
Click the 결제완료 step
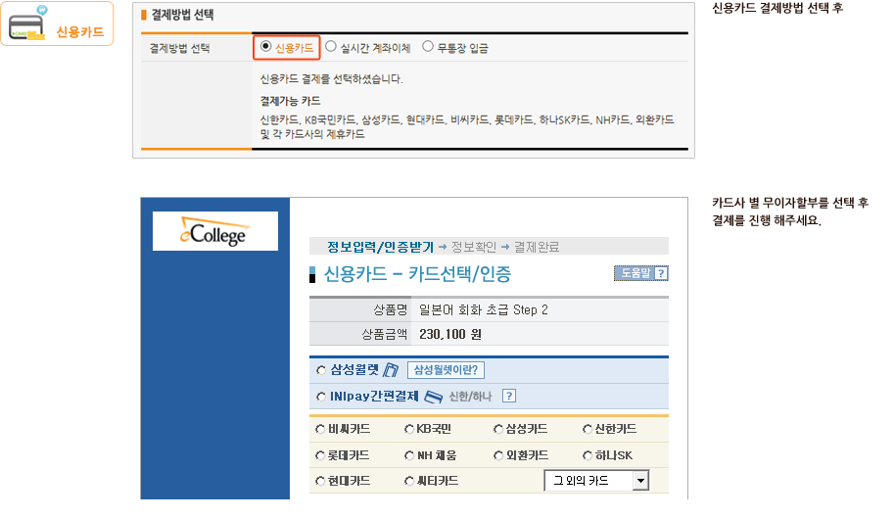[x=537, y=247]
